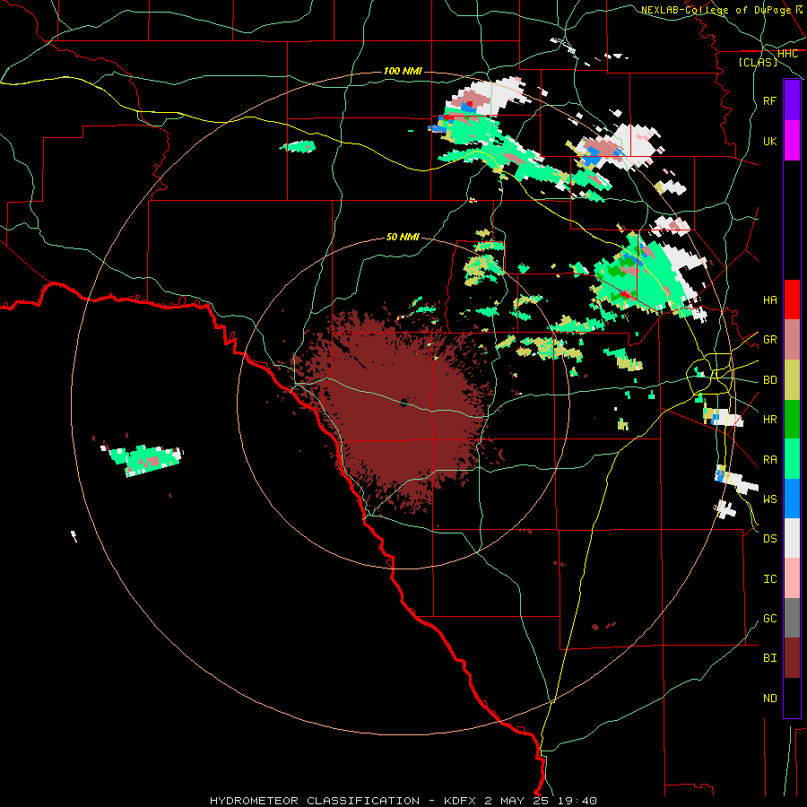This screenshot has height=807, width=807.
Task: Pick the HR heavy rain green swatch
Action: pos(792,419)
